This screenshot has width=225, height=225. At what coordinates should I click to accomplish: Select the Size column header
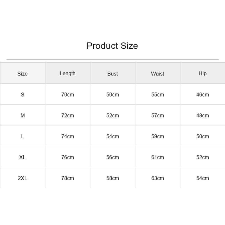pyautogui.click(x=22, y=74)
